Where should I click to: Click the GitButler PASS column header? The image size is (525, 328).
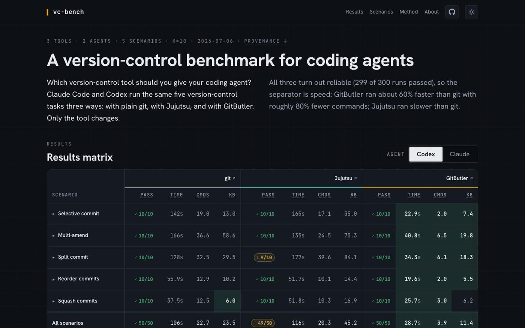click(384, 195)
